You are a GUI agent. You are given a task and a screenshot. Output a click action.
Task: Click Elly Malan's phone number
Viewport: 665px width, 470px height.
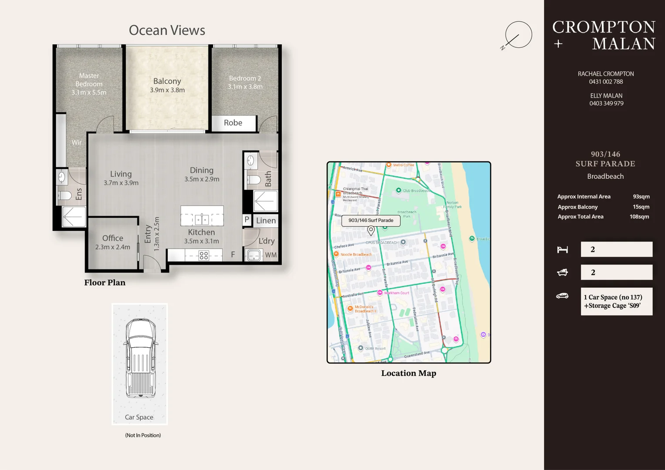pyautogui.click(x=606, y=104)
